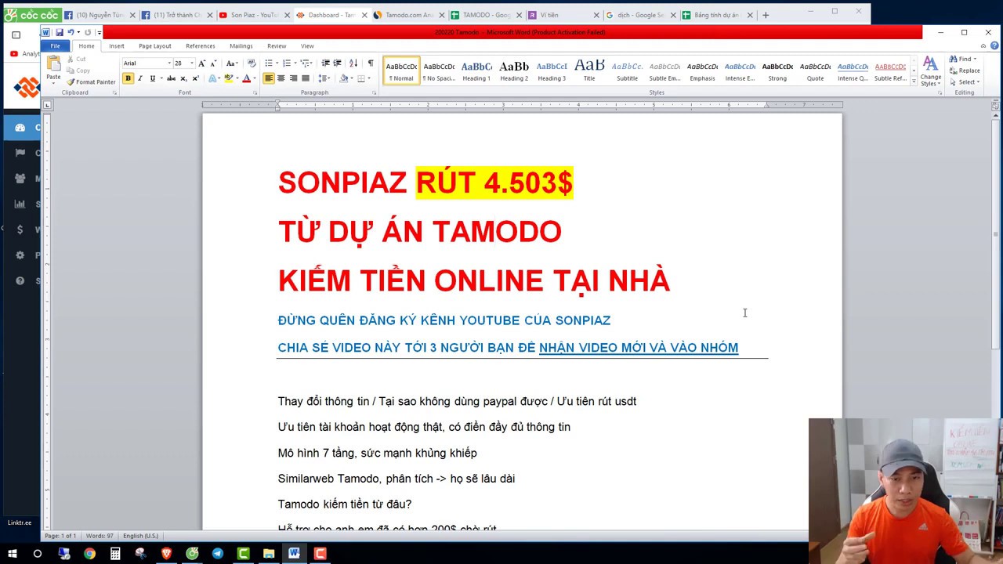The height and width of the screenshot is (564, 1003).
Task: Click the Shading paint bucket swatch
Action: [x=343, y=78]
